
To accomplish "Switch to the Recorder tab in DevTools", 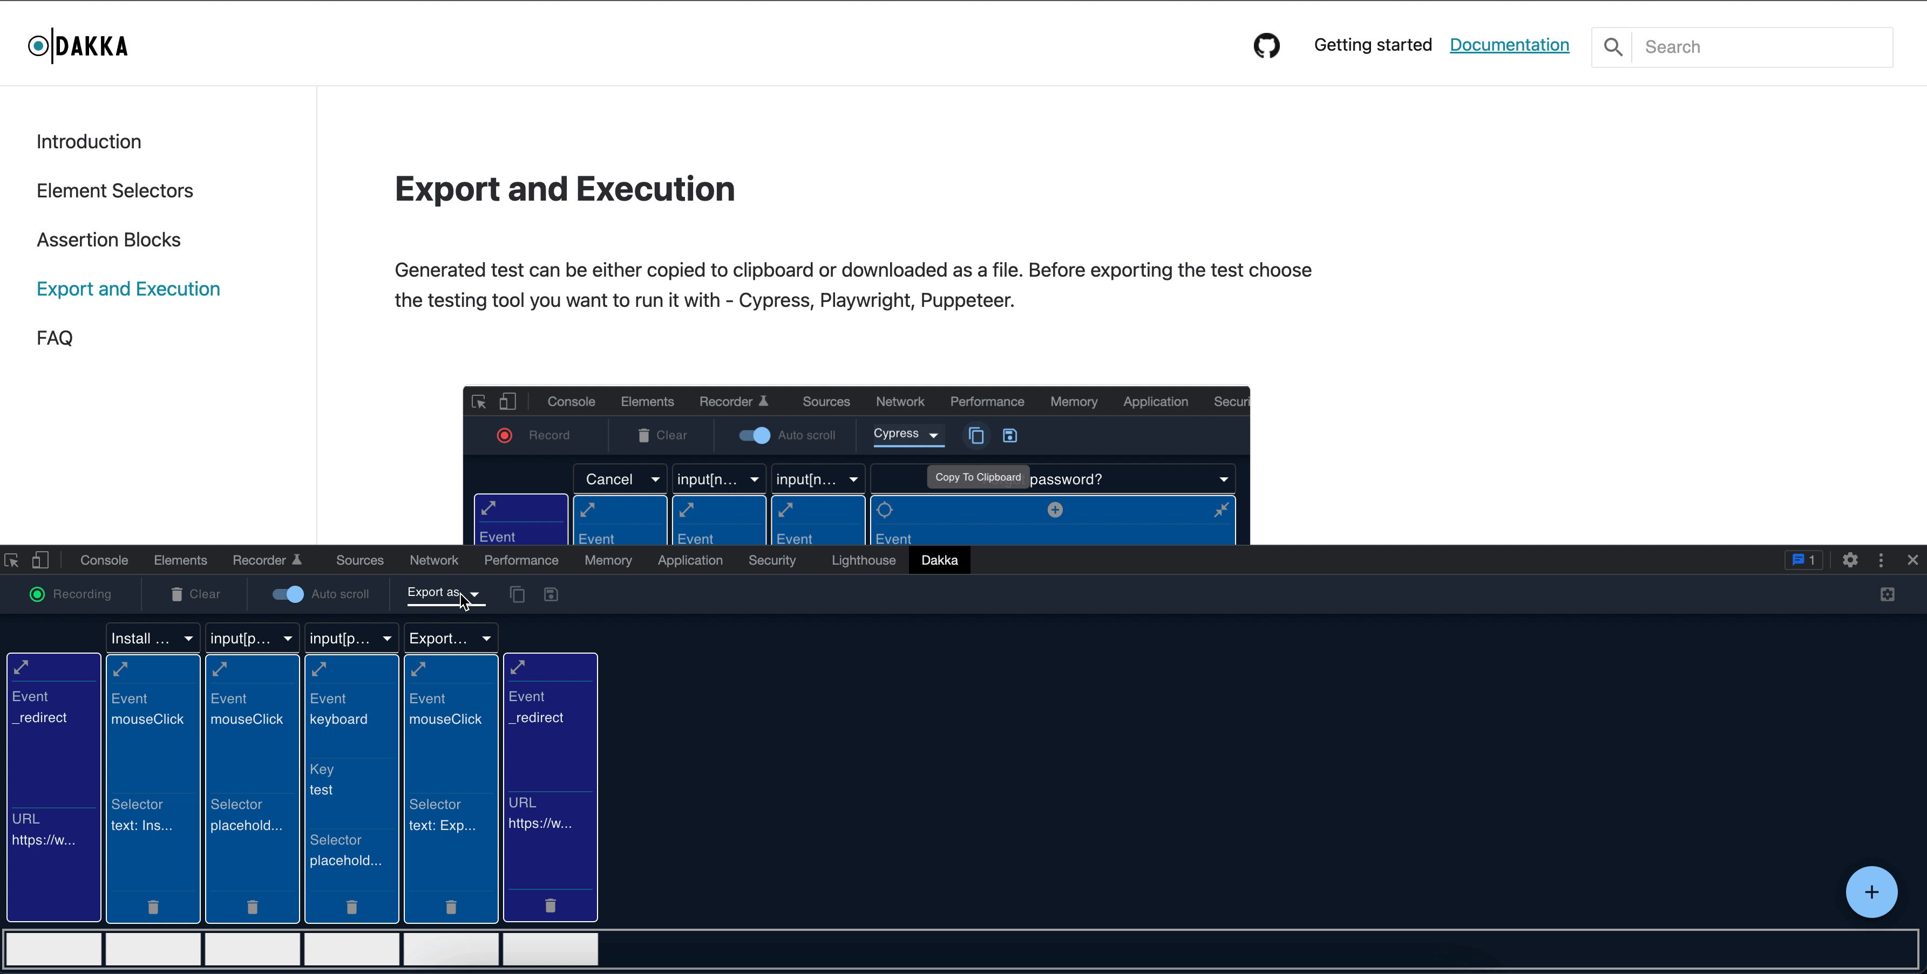I will [267, 560].
